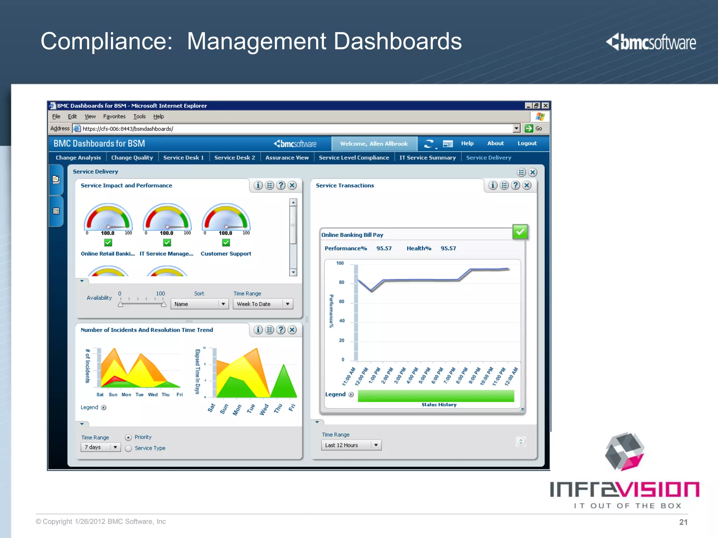The width and height of the screenshot is (718, 538).
Task: Open the Service Desk 1 tab
Action: click(x=183, y=158)
